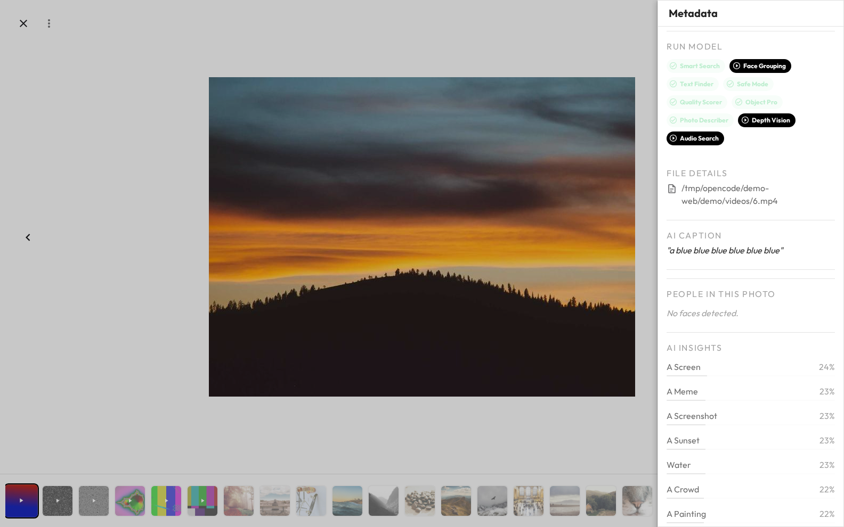Open the flying bird photo thumbnail
844x527 pixels.
[x=492, y=501]
